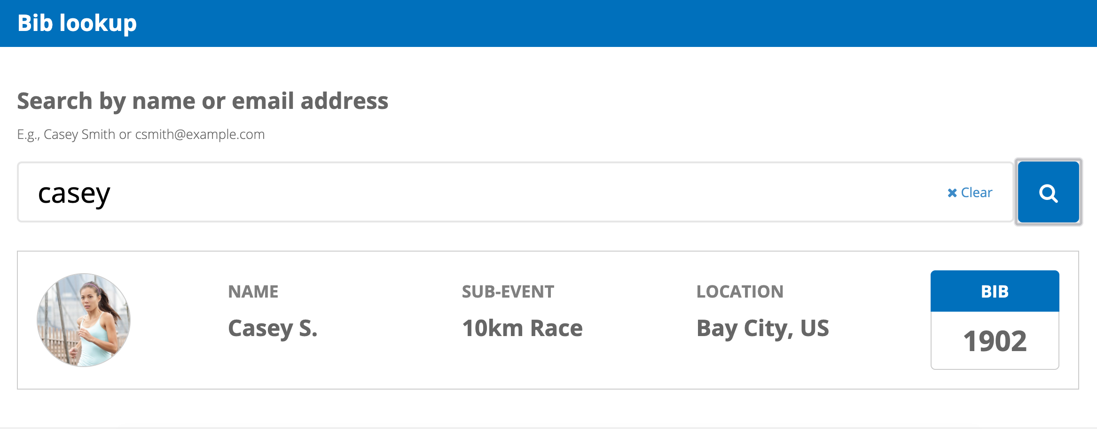Click the LOCATION column label
The image size is (1097, 429).
tap(740, 291)
